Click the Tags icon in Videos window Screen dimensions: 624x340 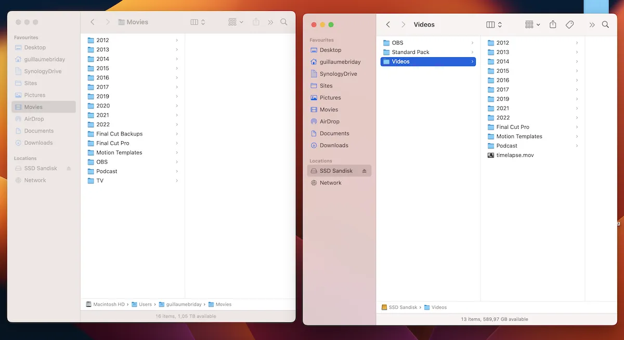(x=569, y=24)
